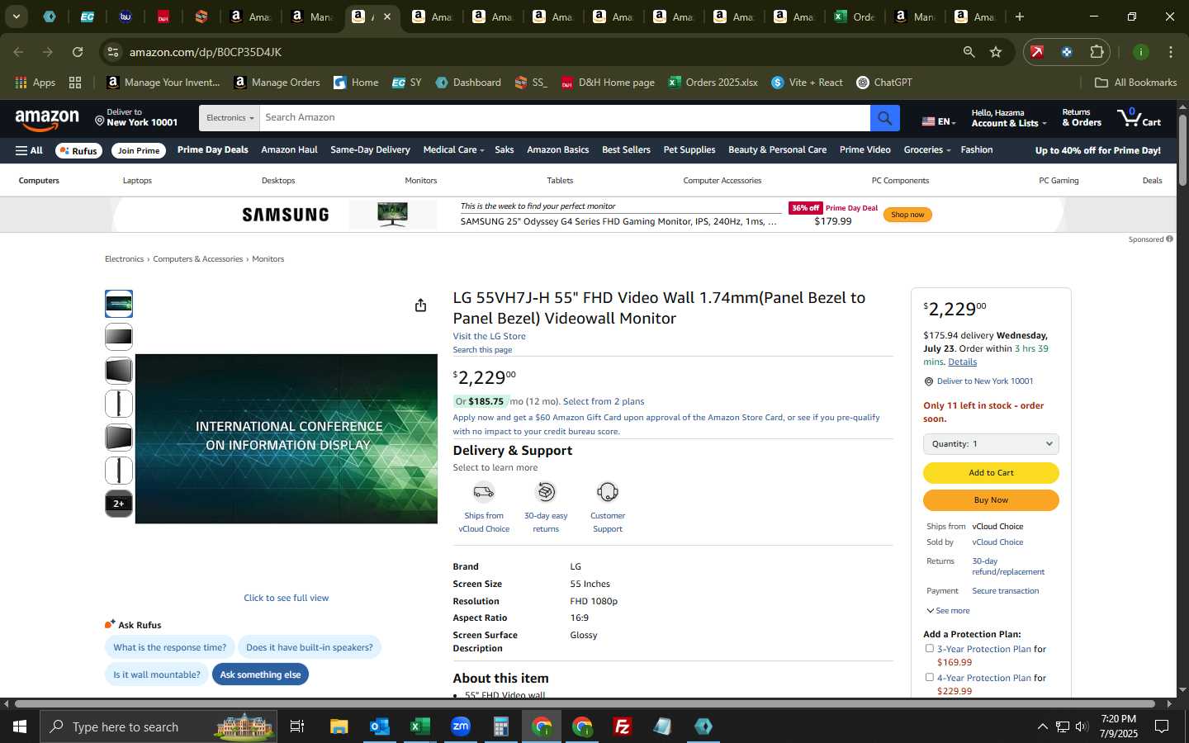Select the 2+ more images thumbnail

(x=119, y=504)
